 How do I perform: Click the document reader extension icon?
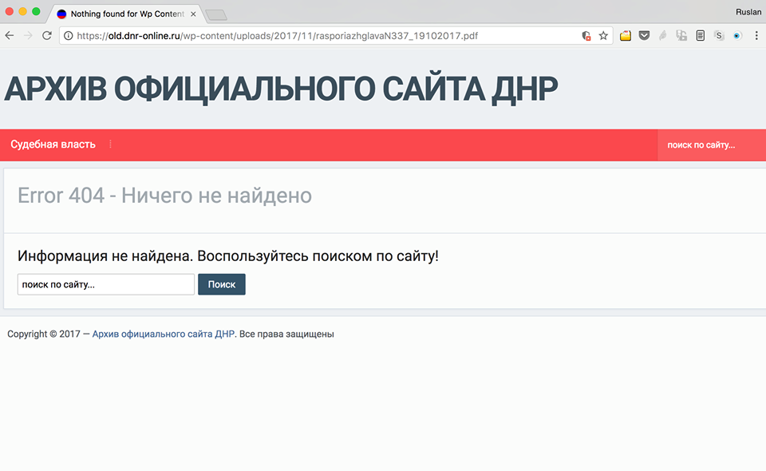click(700, 36)
